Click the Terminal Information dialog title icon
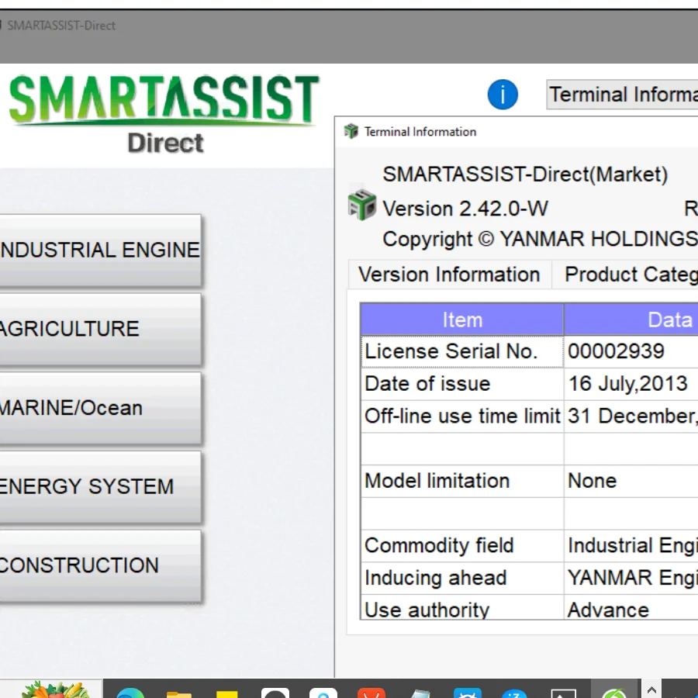This screenshot has width=698, height=698. coord(351,131)
